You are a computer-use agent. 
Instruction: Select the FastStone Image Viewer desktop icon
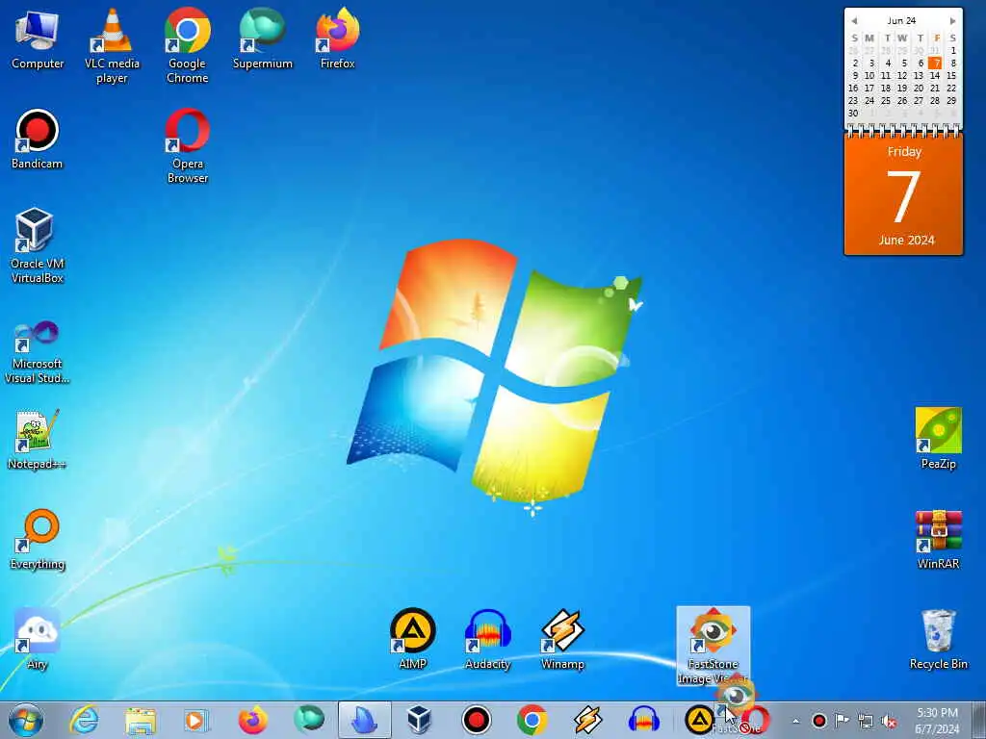coord(714,646)
